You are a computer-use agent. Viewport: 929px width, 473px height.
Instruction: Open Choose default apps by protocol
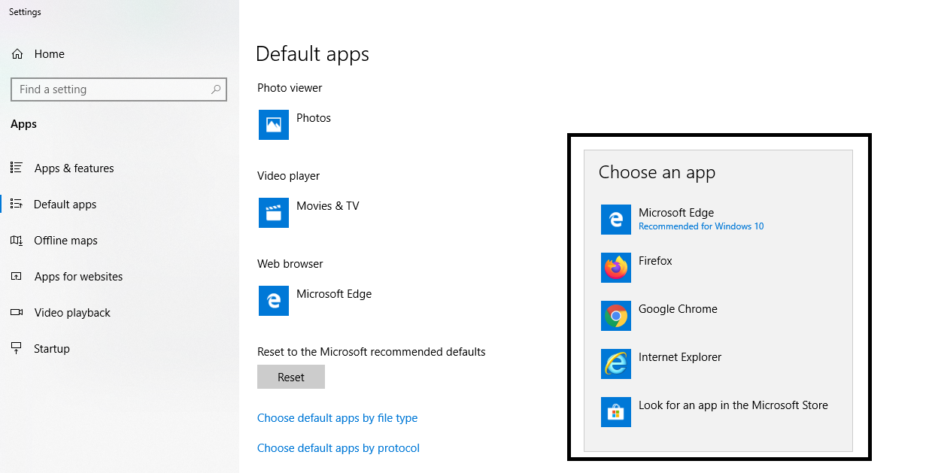(x=339, y=448)
